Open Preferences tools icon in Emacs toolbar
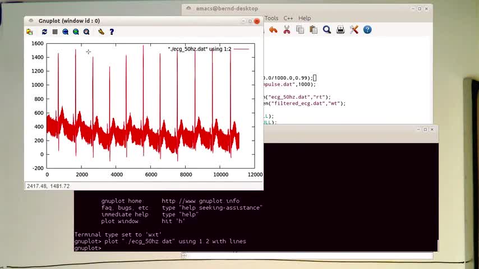Image resolution: width=479 pixels, height=269 pixels. 354,30
